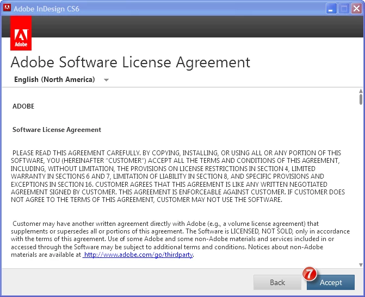The height and width of the screenshot is (297, 365).
Task: Click the bold 'Software License Agreement' subheading
Action: click(x=57, y=130)
